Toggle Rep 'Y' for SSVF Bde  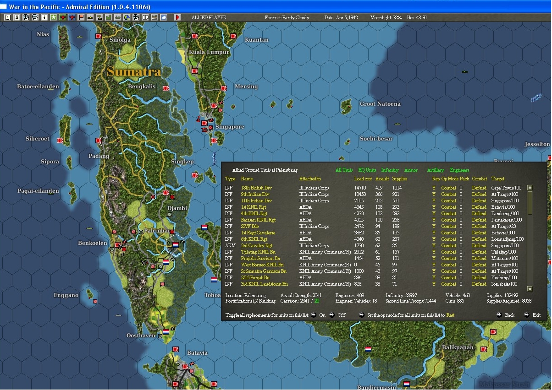pos(434,226)
